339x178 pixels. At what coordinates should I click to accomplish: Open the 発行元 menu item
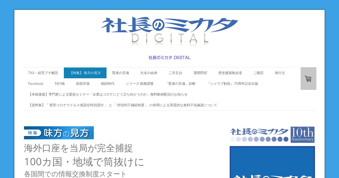pyautogui.click(x=280, y=73)
